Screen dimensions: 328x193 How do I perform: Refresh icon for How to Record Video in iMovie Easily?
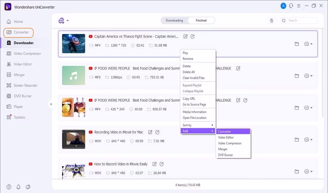162,164
